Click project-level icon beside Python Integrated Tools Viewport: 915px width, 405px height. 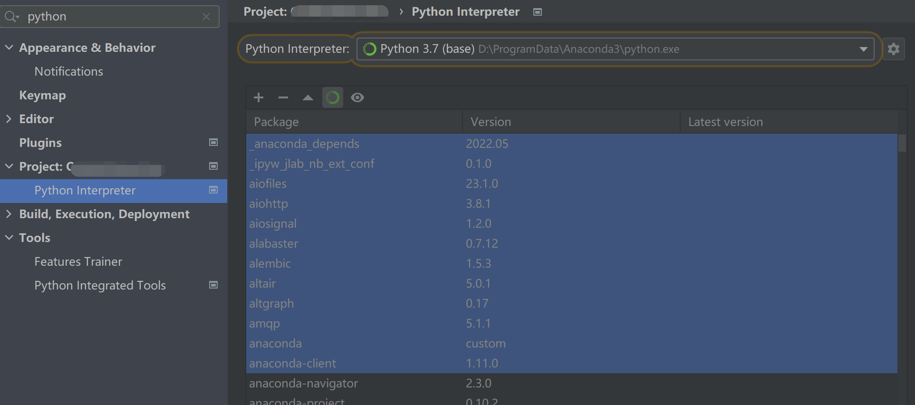click(x=213, y=285)
